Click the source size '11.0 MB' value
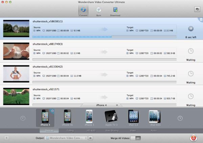Viewport: 203px width, 143px height. coord(77,76)
